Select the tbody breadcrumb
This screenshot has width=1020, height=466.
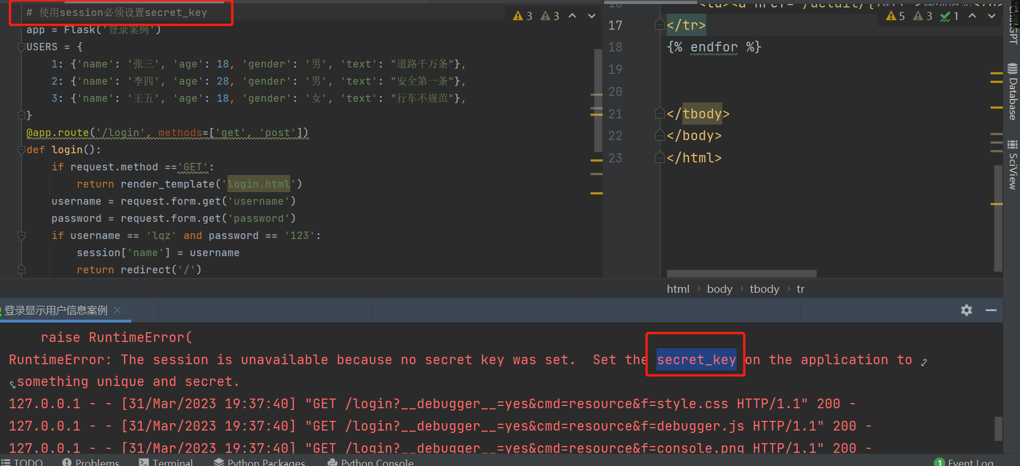pyautogui.click(x=764, y=289)
